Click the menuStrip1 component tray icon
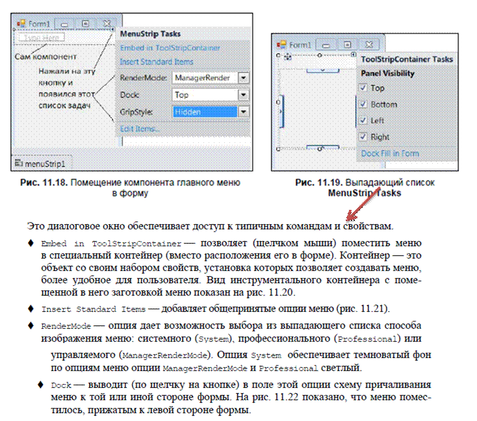Image resolution: width=477 pixels, height=421 pixels. click(x=19, y=163)
